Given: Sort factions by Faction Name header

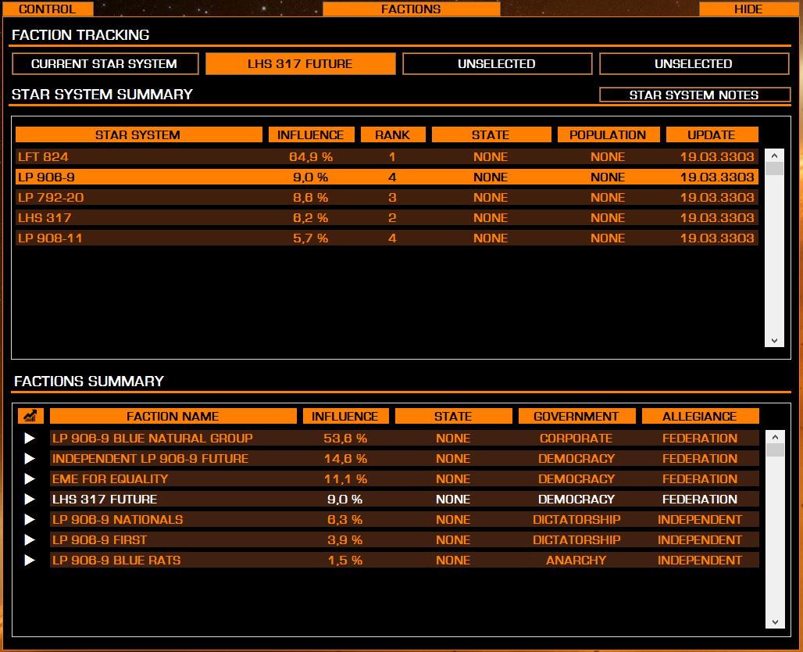Looking at the screenshot, I should point(173,416).
